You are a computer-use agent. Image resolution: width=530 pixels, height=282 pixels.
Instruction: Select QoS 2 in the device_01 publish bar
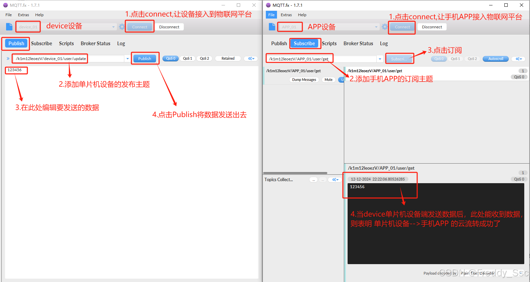(x=204, y=58)
